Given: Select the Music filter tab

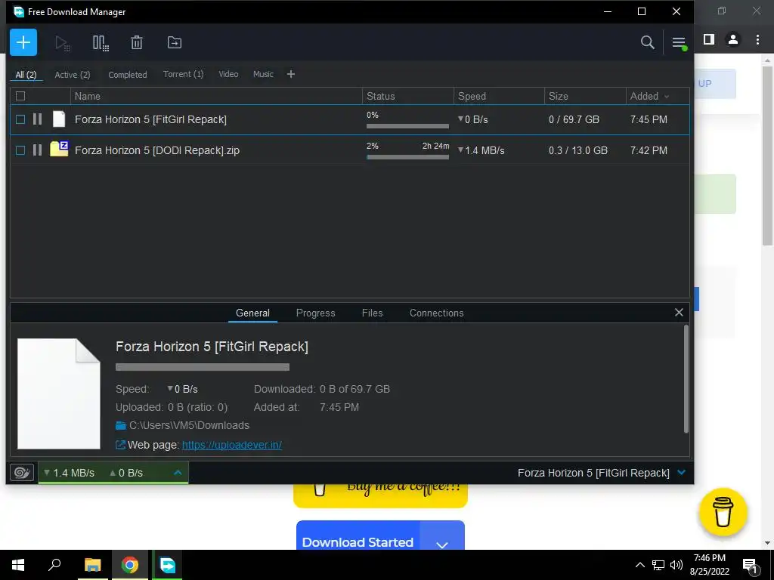Looking at the screenshot, I should [x=263, y=74].
